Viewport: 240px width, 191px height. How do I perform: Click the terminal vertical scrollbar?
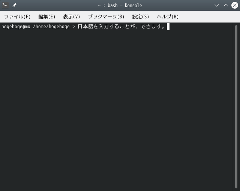(x=236, y=107)
